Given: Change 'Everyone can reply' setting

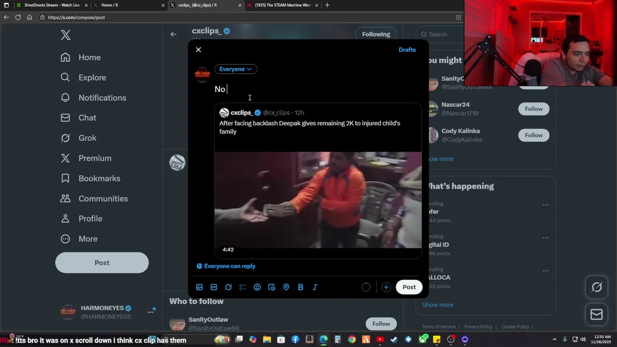Looking at the screenshot, I should pos(226,266).
